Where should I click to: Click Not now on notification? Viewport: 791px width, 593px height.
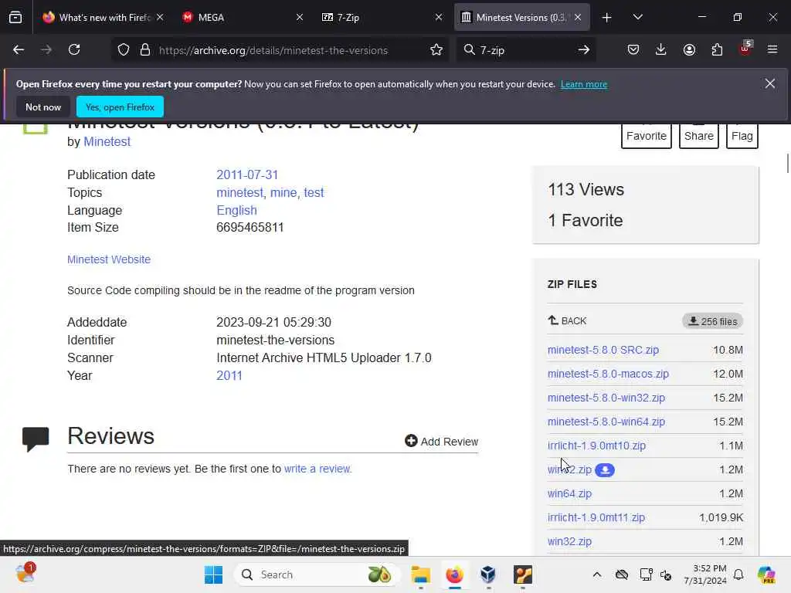(x=43, y=107)
